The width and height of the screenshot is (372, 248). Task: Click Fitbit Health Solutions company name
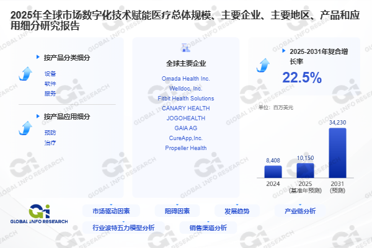186,98
